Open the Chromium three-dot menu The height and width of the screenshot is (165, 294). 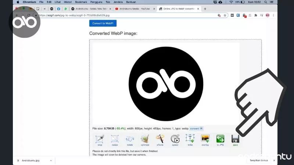pos(273,15)
